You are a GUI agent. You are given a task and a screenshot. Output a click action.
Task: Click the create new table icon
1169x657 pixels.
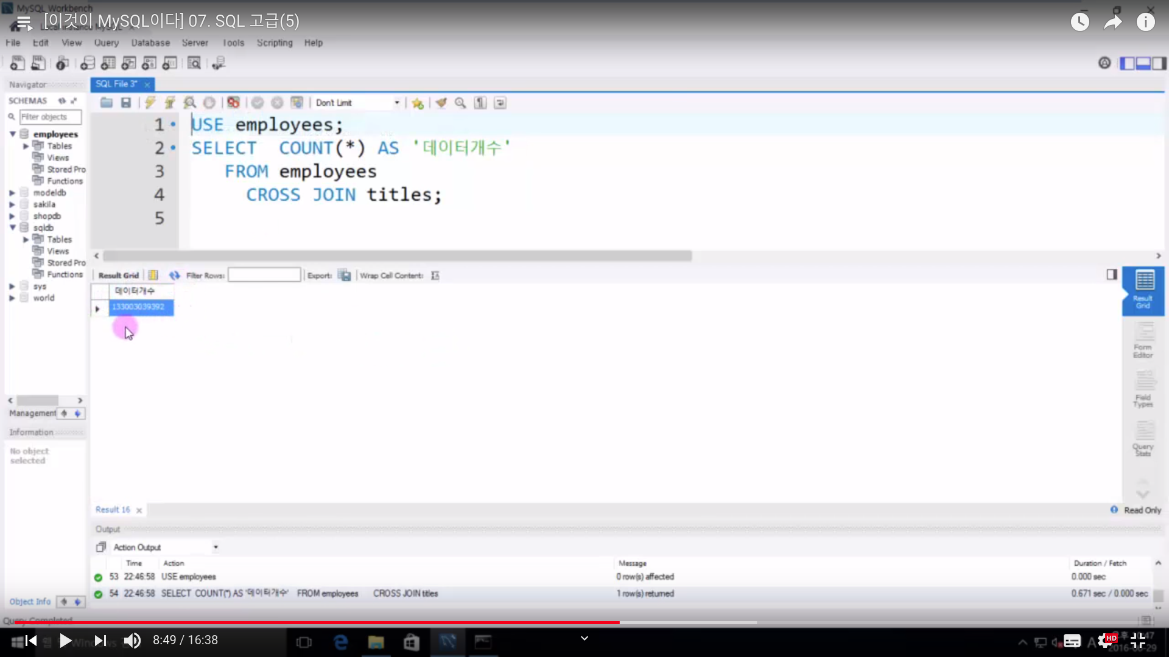pos(108,63)
